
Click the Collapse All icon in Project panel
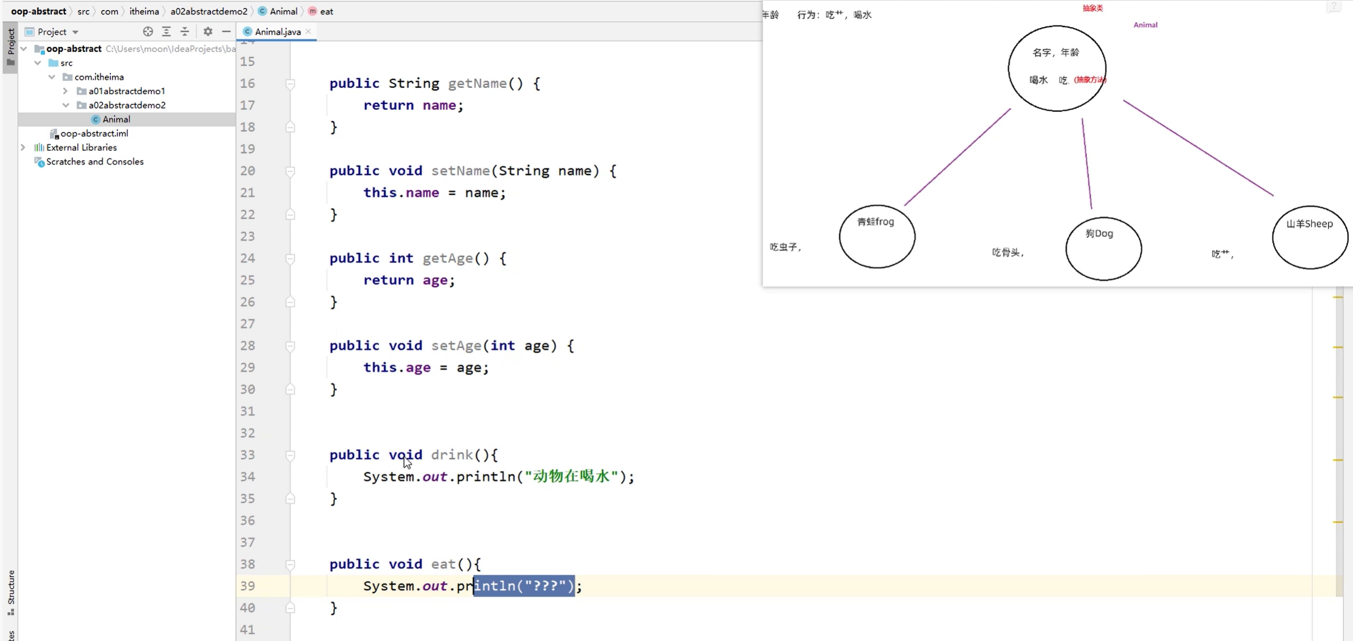click(x=185, y=31)
